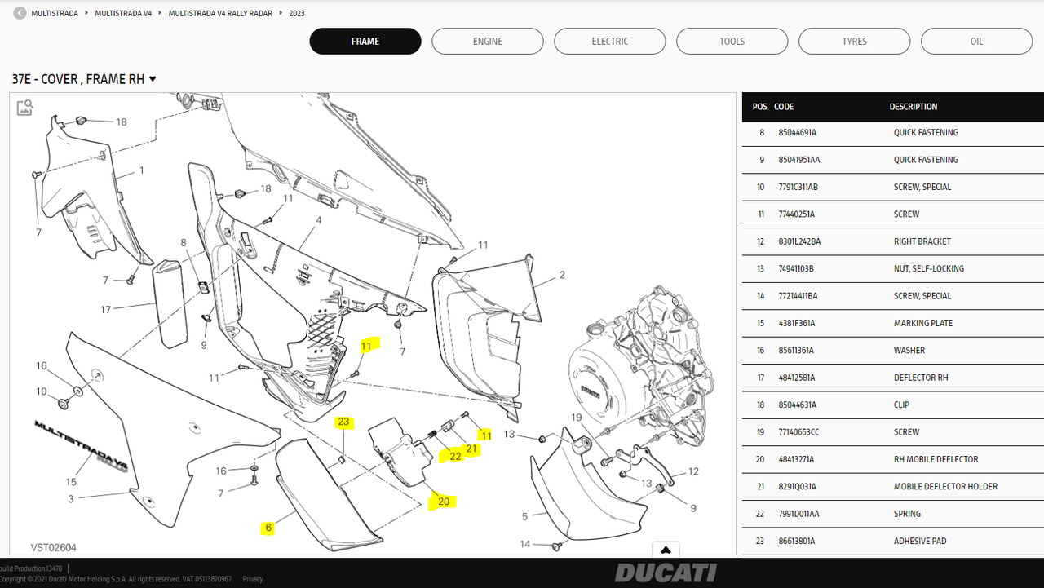This screenshot has height=588, width=1044.
Task: Click part number 2 in the diagram
Action: (562, 276)
